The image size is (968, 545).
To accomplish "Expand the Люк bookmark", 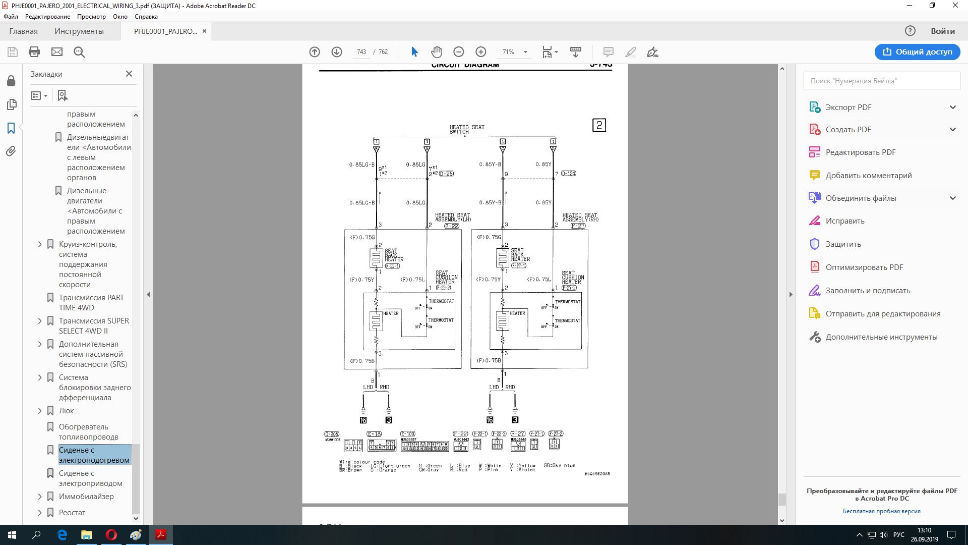I will tap(40, 411).
